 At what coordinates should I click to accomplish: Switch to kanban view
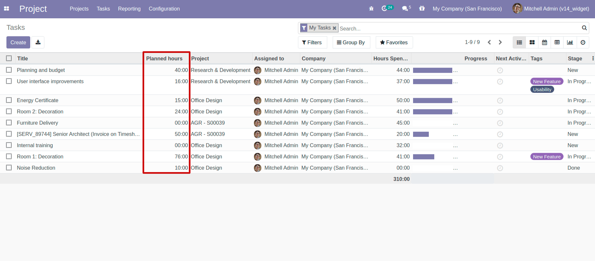[x=532, y=42]
